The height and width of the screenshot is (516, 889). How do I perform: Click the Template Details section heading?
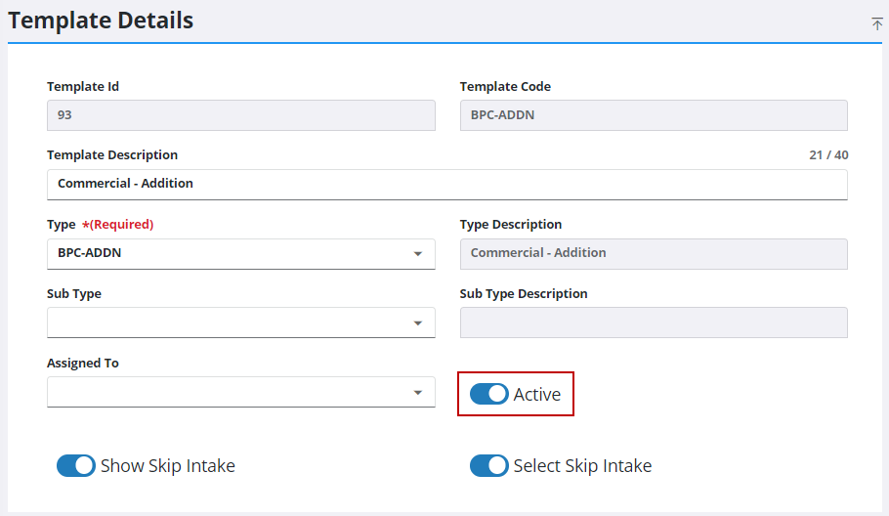(101, 21)
